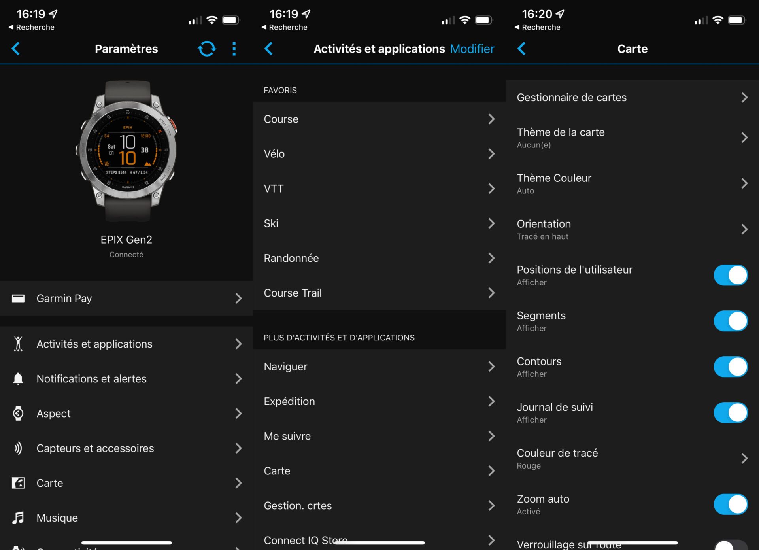
Task: Tap Wi-Fi icon in left status bar
Action: pyautogui.click(x=212, y=20)
